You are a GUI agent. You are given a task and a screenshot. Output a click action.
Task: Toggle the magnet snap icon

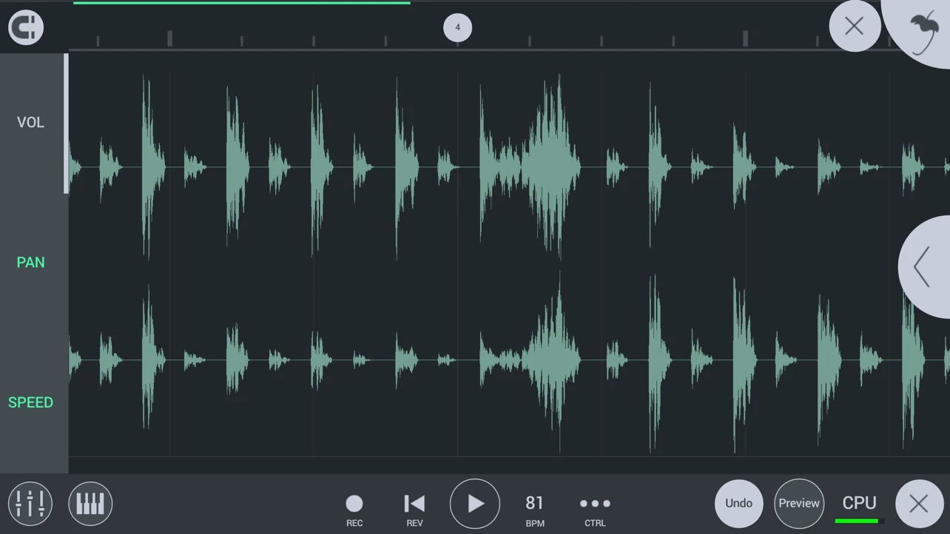(26, 27)
